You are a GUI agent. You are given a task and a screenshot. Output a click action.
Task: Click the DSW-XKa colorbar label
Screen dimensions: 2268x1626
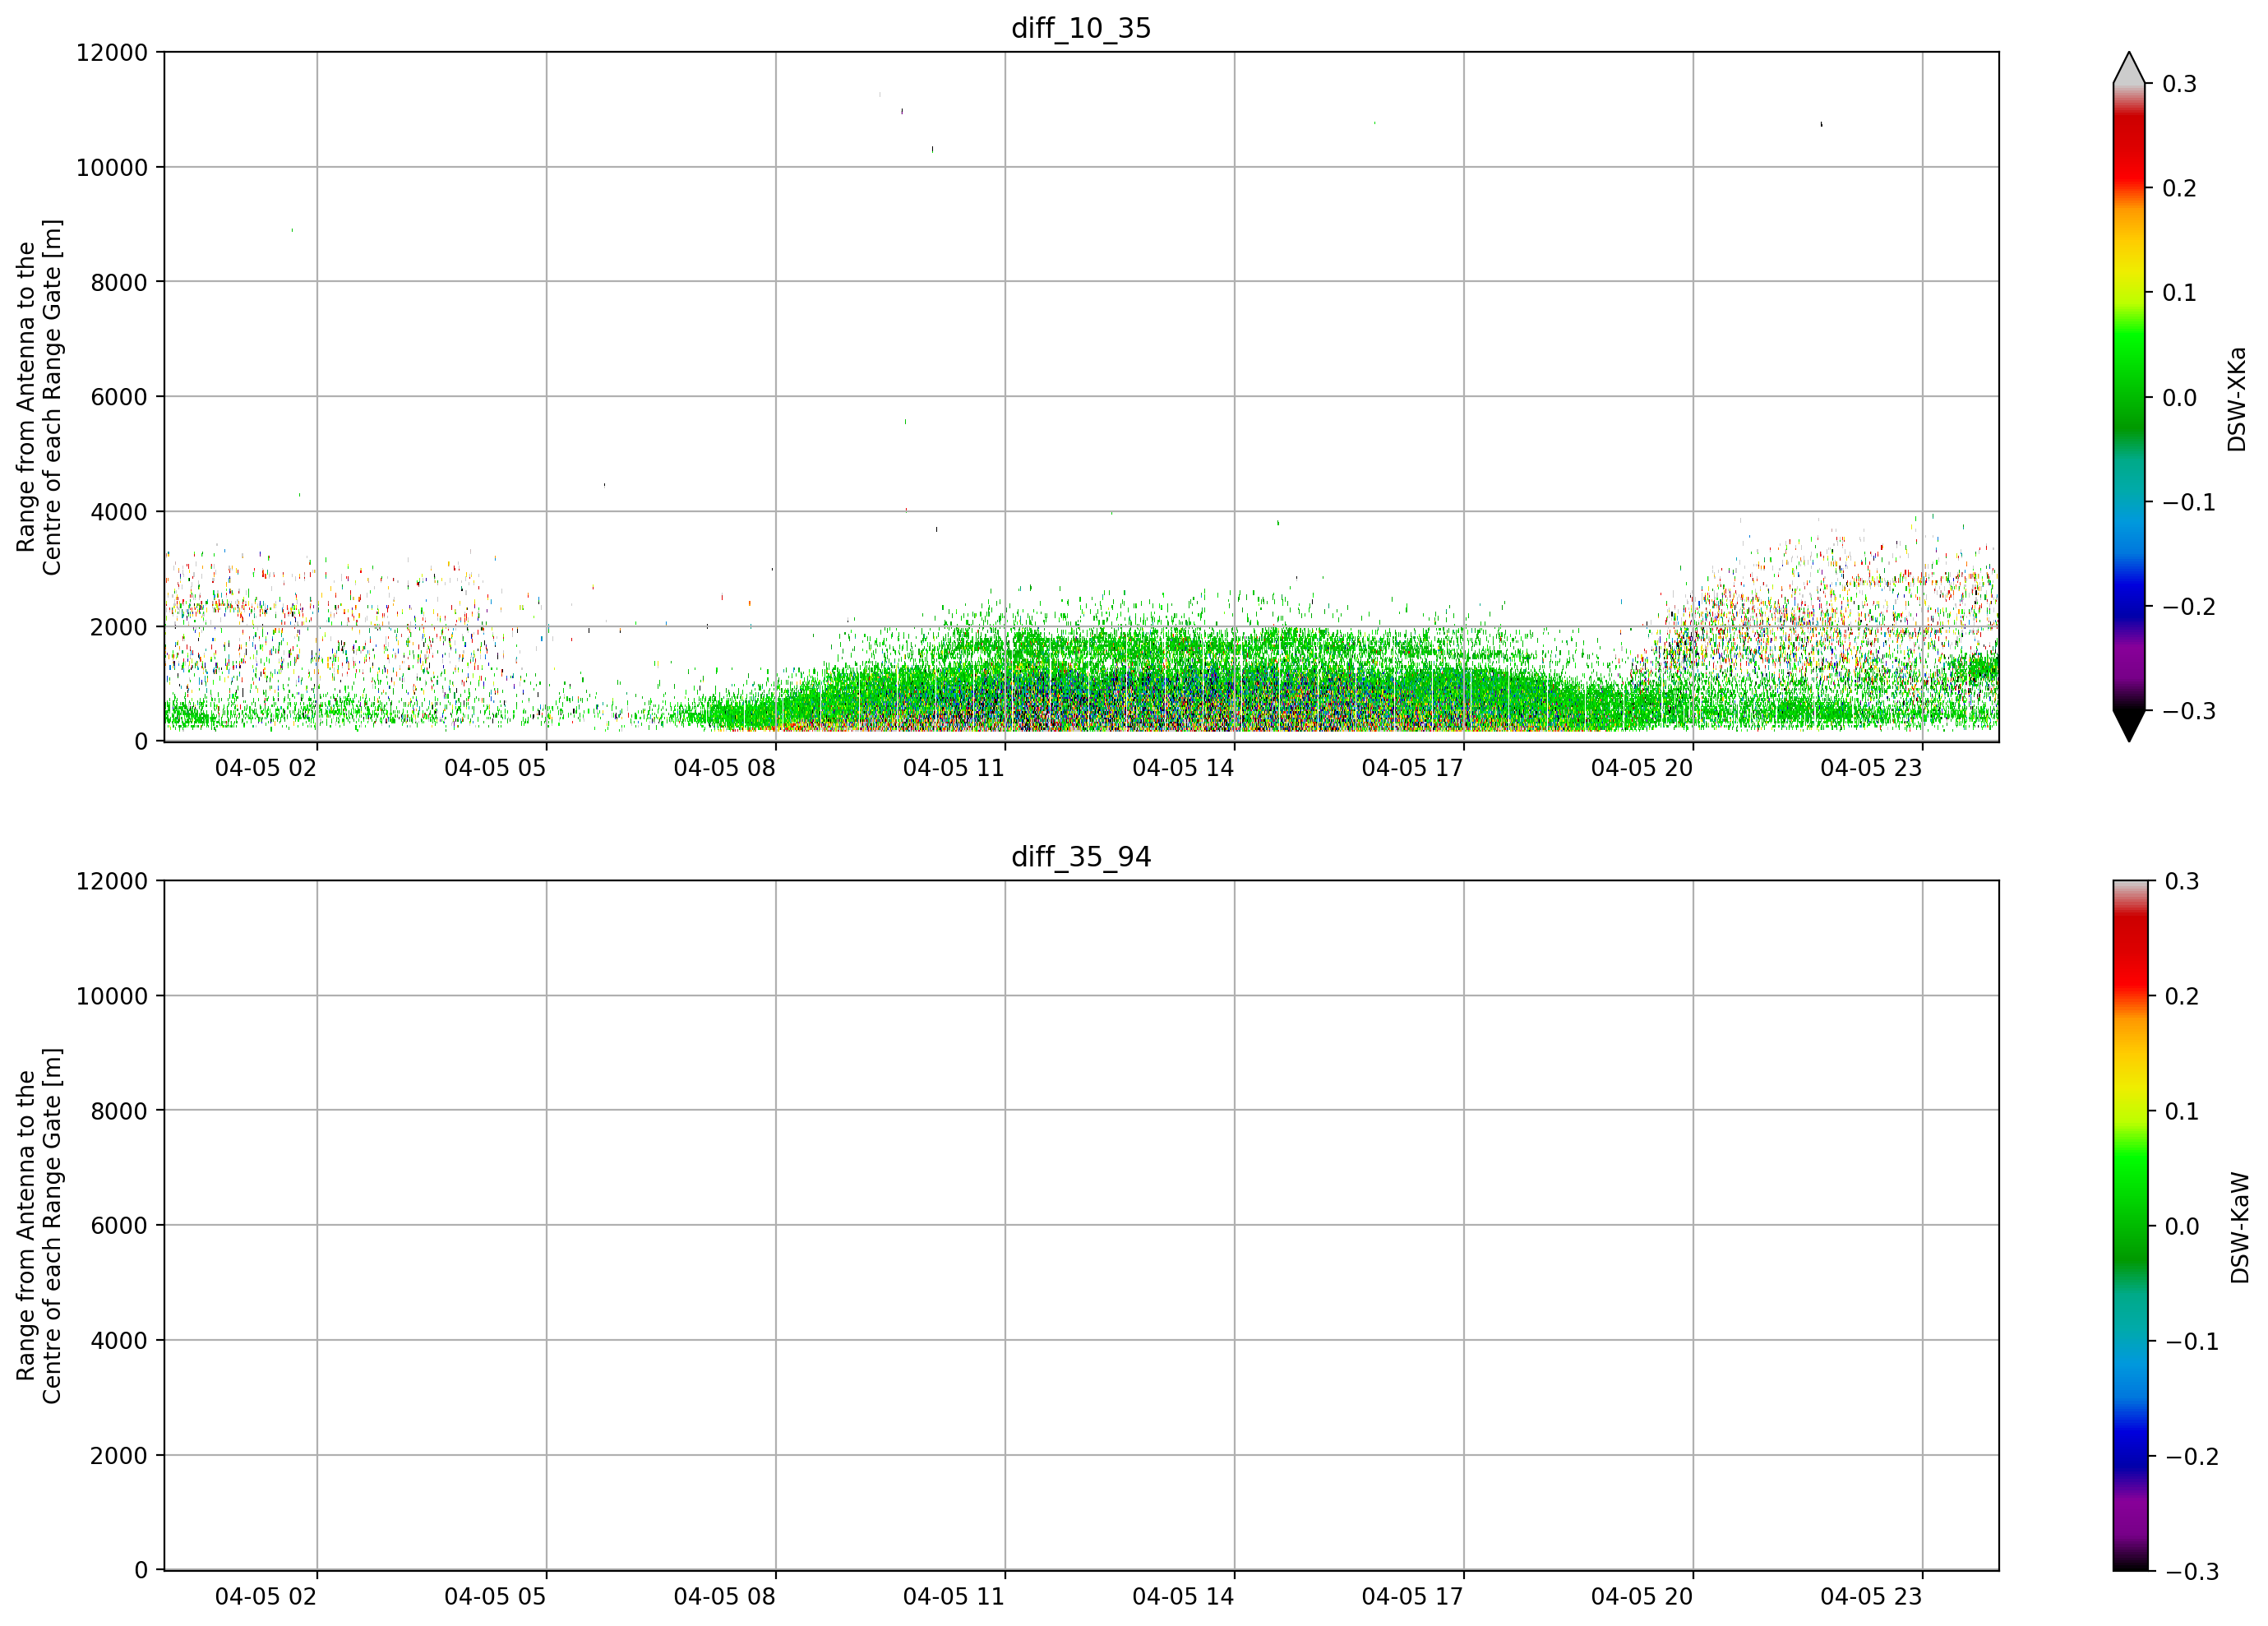(2237, 399)
